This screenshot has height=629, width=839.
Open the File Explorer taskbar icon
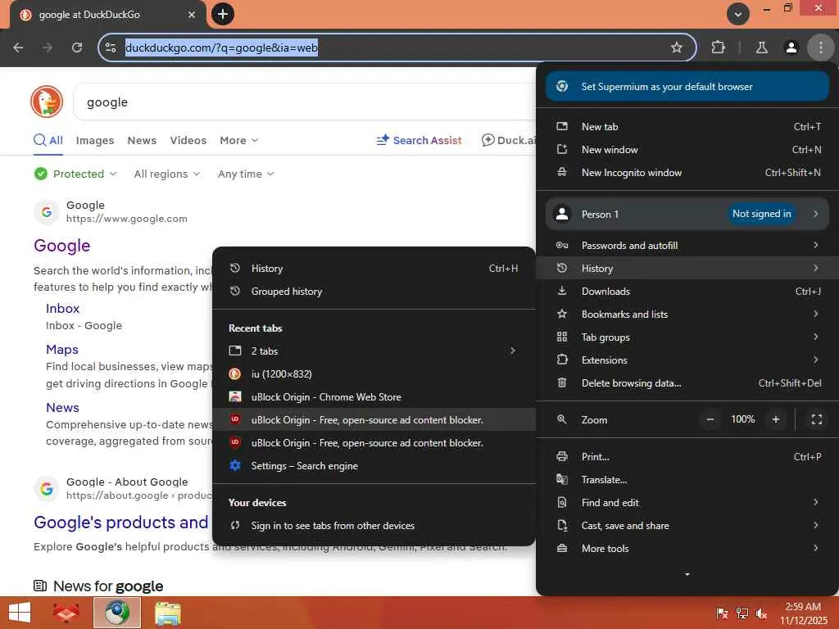point(167,613)
